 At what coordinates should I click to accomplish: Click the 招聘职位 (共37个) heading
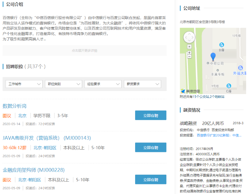26,67
